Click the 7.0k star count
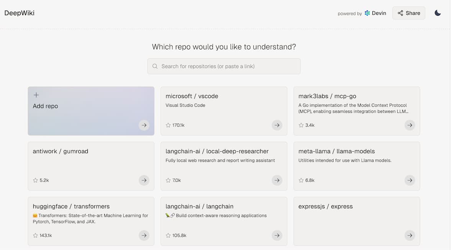Viewport: 451px width, 250px height. (177, 180)
